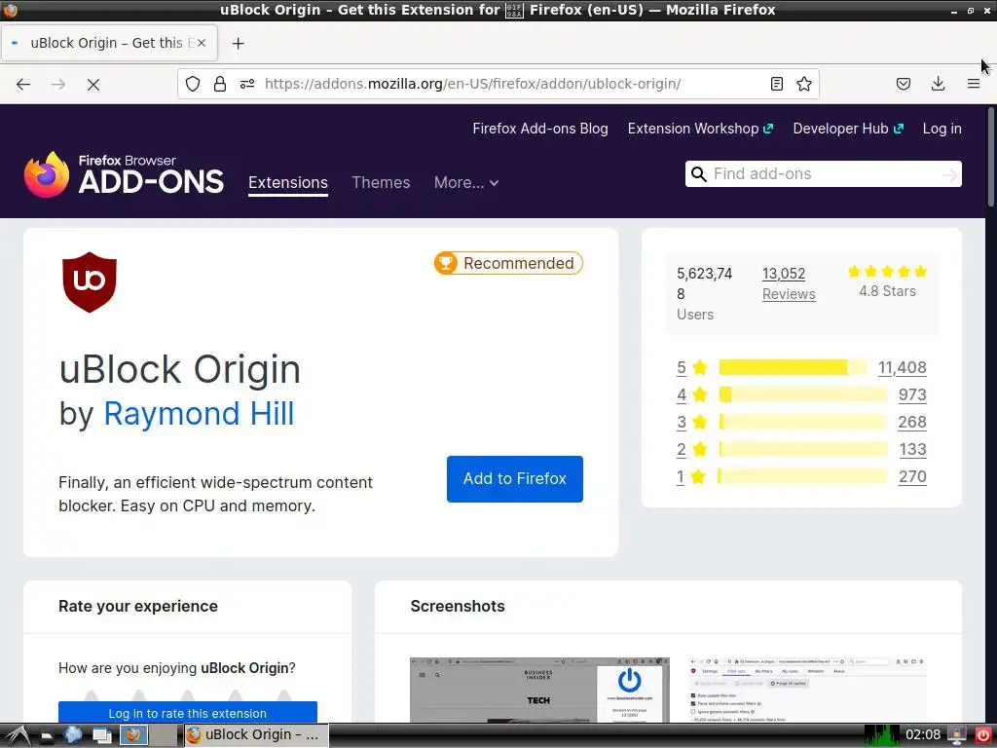Click the Recommended badge
The width and height of the screenshot is (997, 748).
[x=508, y=263]
